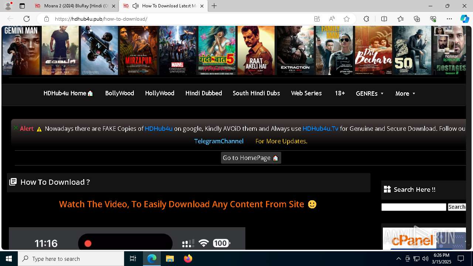
Task: Open Settings and more menu
Action: point(449,19)
